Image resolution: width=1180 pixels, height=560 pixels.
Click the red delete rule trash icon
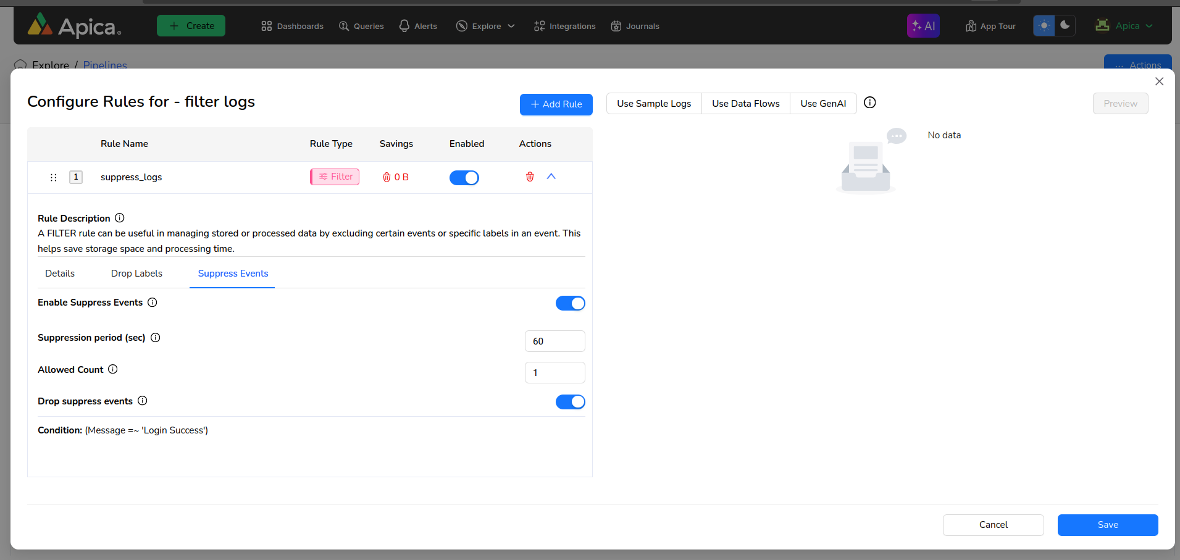pos(529,177)
